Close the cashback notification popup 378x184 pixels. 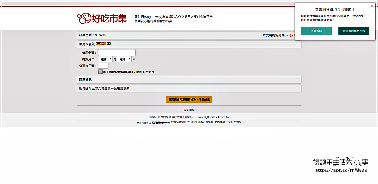(x=372, y=6)
